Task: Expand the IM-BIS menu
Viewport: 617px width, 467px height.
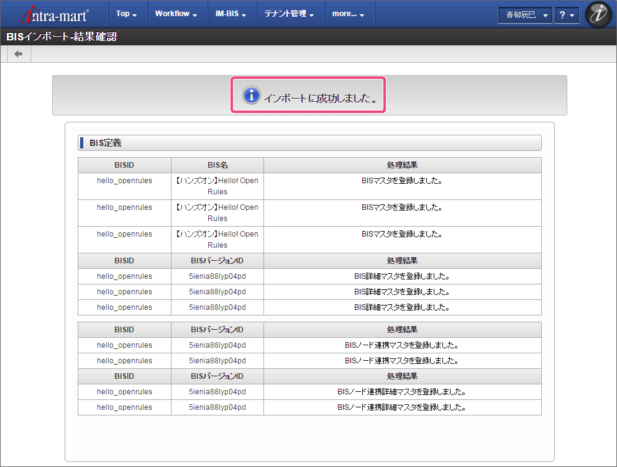Action: pyautogui.click(x=235, y=14)
